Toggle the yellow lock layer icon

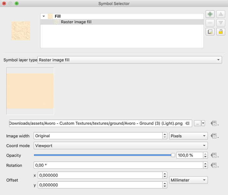point(221,32)
